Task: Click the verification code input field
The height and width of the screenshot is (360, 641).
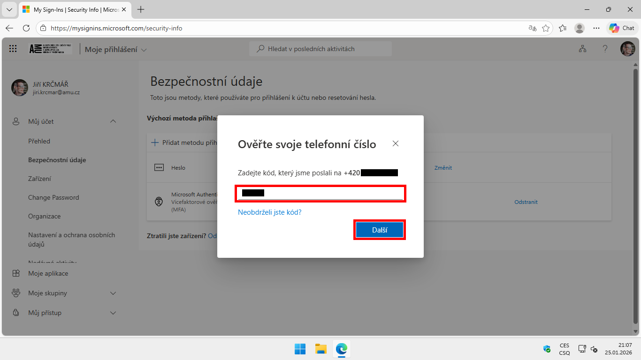Action: pos(320,194)
